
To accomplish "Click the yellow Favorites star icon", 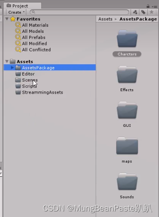I will click(x=13, y=19).
